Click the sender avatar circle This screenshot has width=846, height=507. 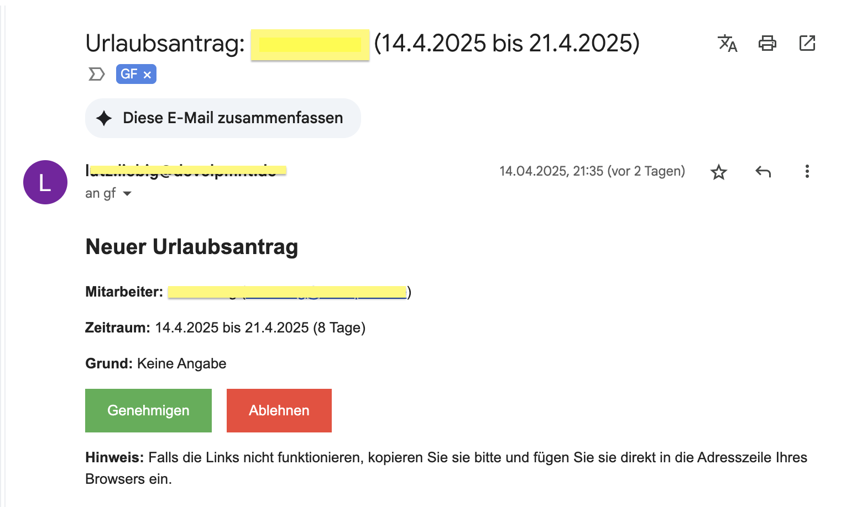click(45, 182)
